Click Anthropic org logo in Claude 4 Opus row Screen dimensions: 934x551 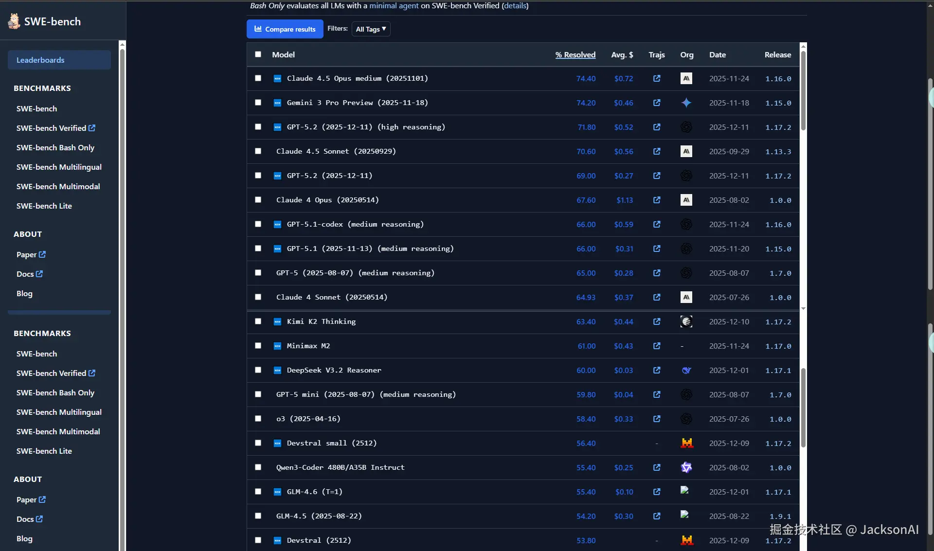(686, 200)
